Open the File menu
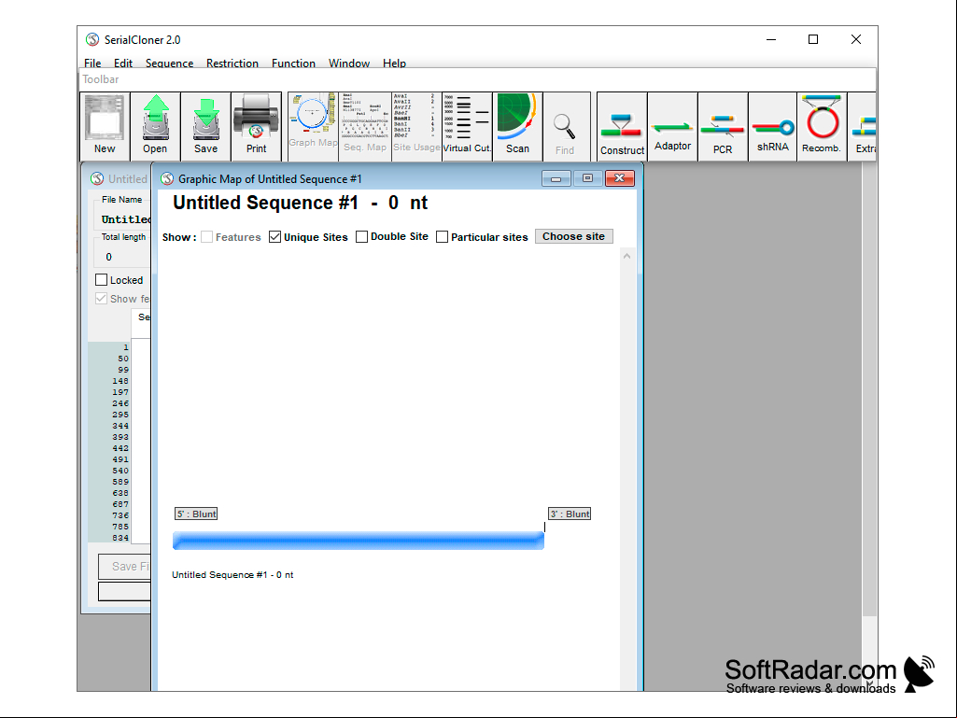This screenshot has width=957, height=718. coord(92,63)
